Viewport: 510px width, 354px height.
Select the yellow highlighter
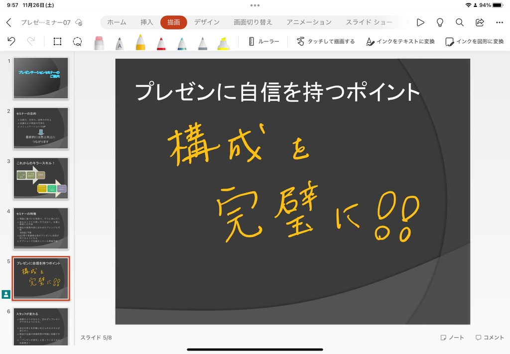tap(224, 43)
